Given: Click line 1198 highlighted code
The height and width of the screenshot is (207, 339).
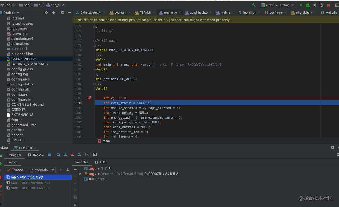Looking at the screenshot, I should [217, 103].
